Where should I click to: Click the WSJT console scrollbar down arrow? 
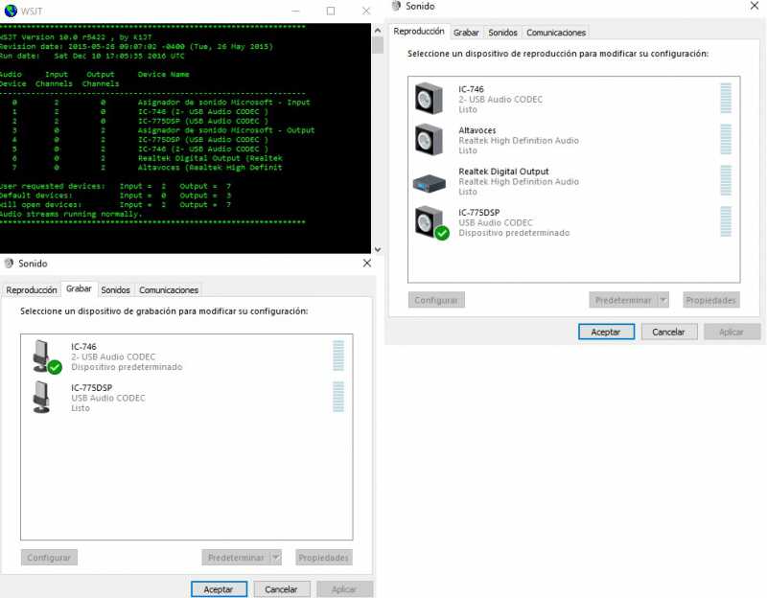378,249
